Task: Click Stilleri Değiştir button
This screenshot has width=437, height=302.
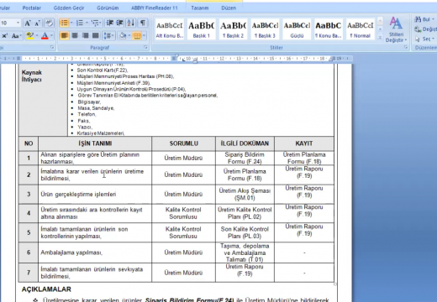Action: coord(396,29)
